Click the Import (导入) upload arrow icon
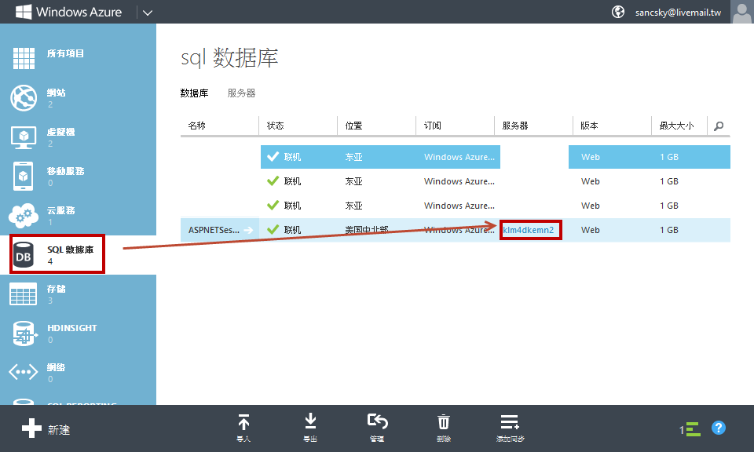 click(243, 422)
